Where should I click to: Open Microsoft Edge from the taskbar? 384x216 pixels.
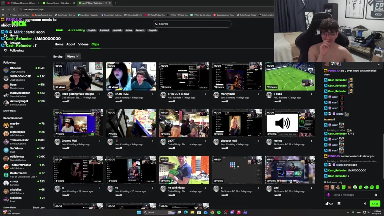tap(186, 213)
